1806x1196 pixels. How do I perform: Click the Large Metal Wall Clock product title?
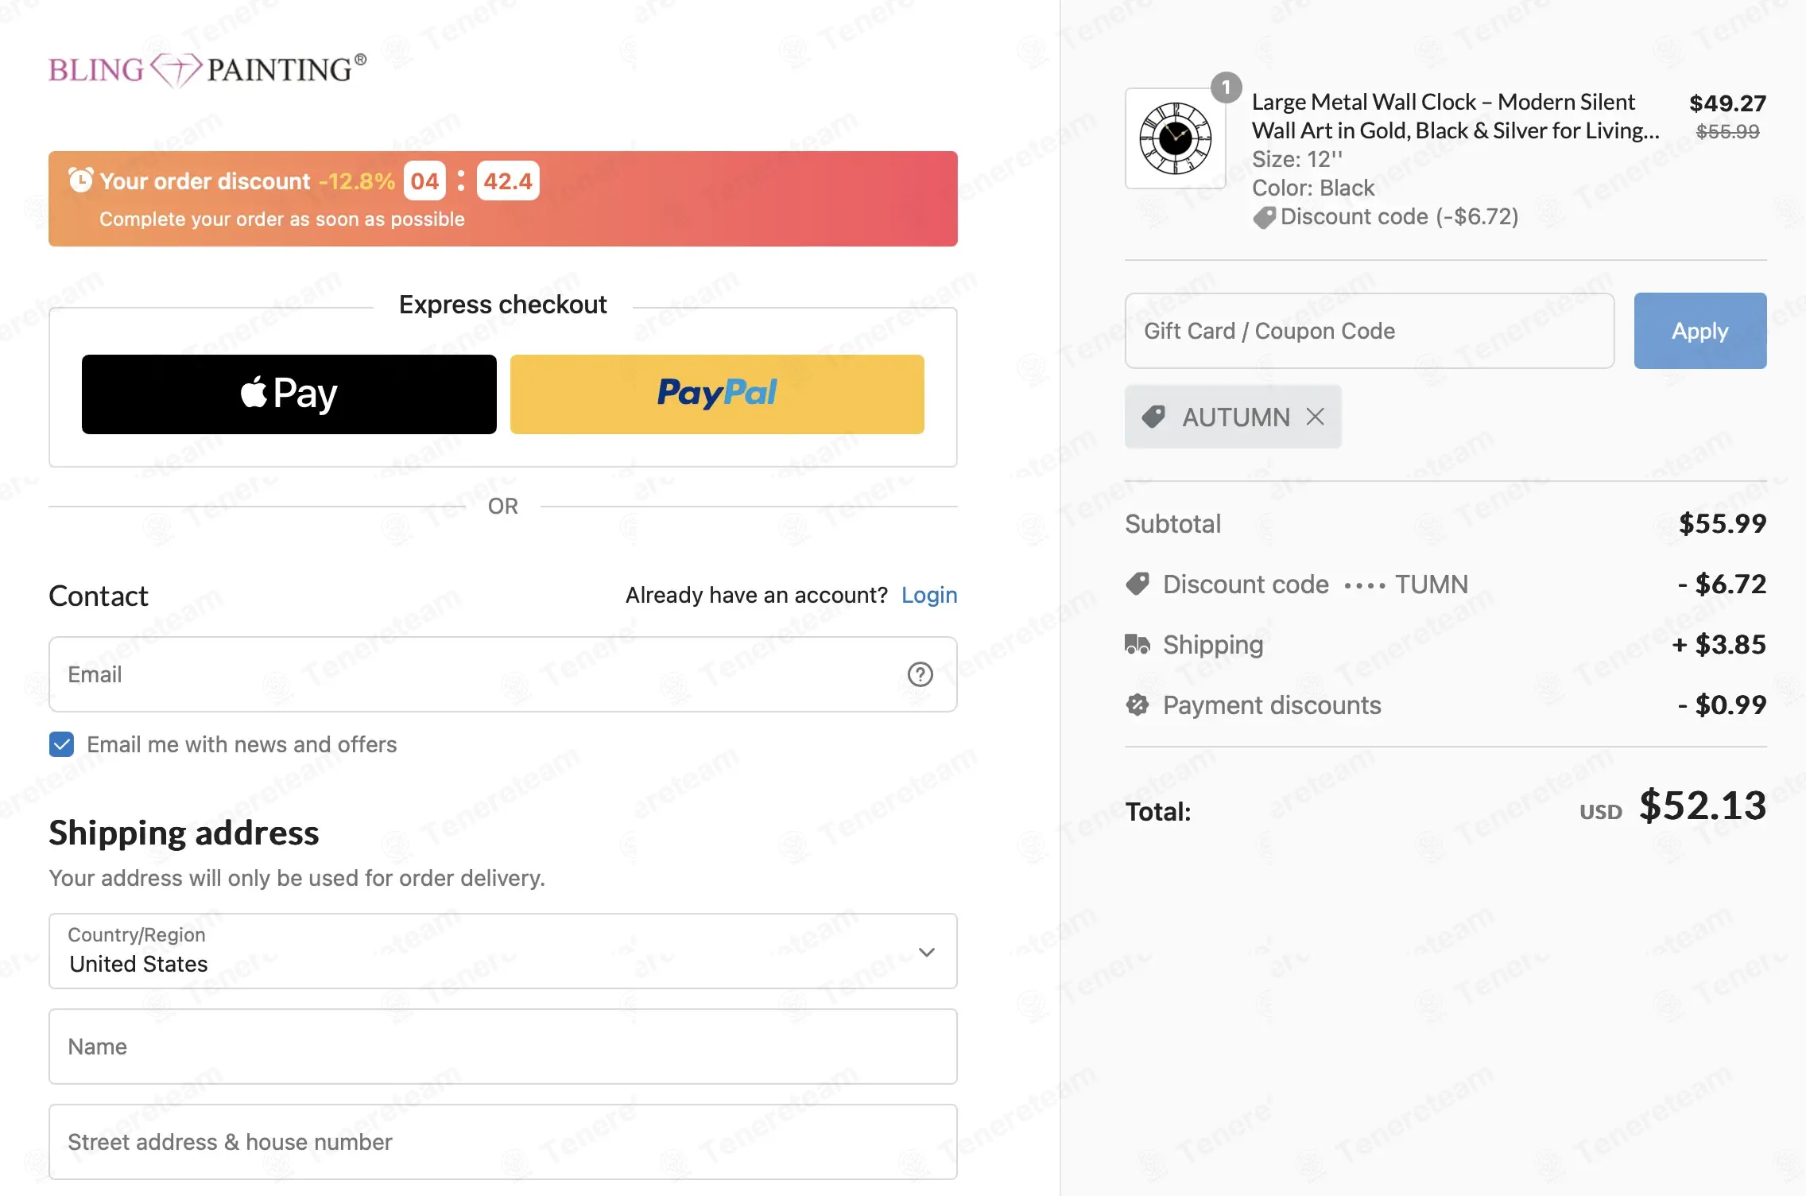[1455, 116]
